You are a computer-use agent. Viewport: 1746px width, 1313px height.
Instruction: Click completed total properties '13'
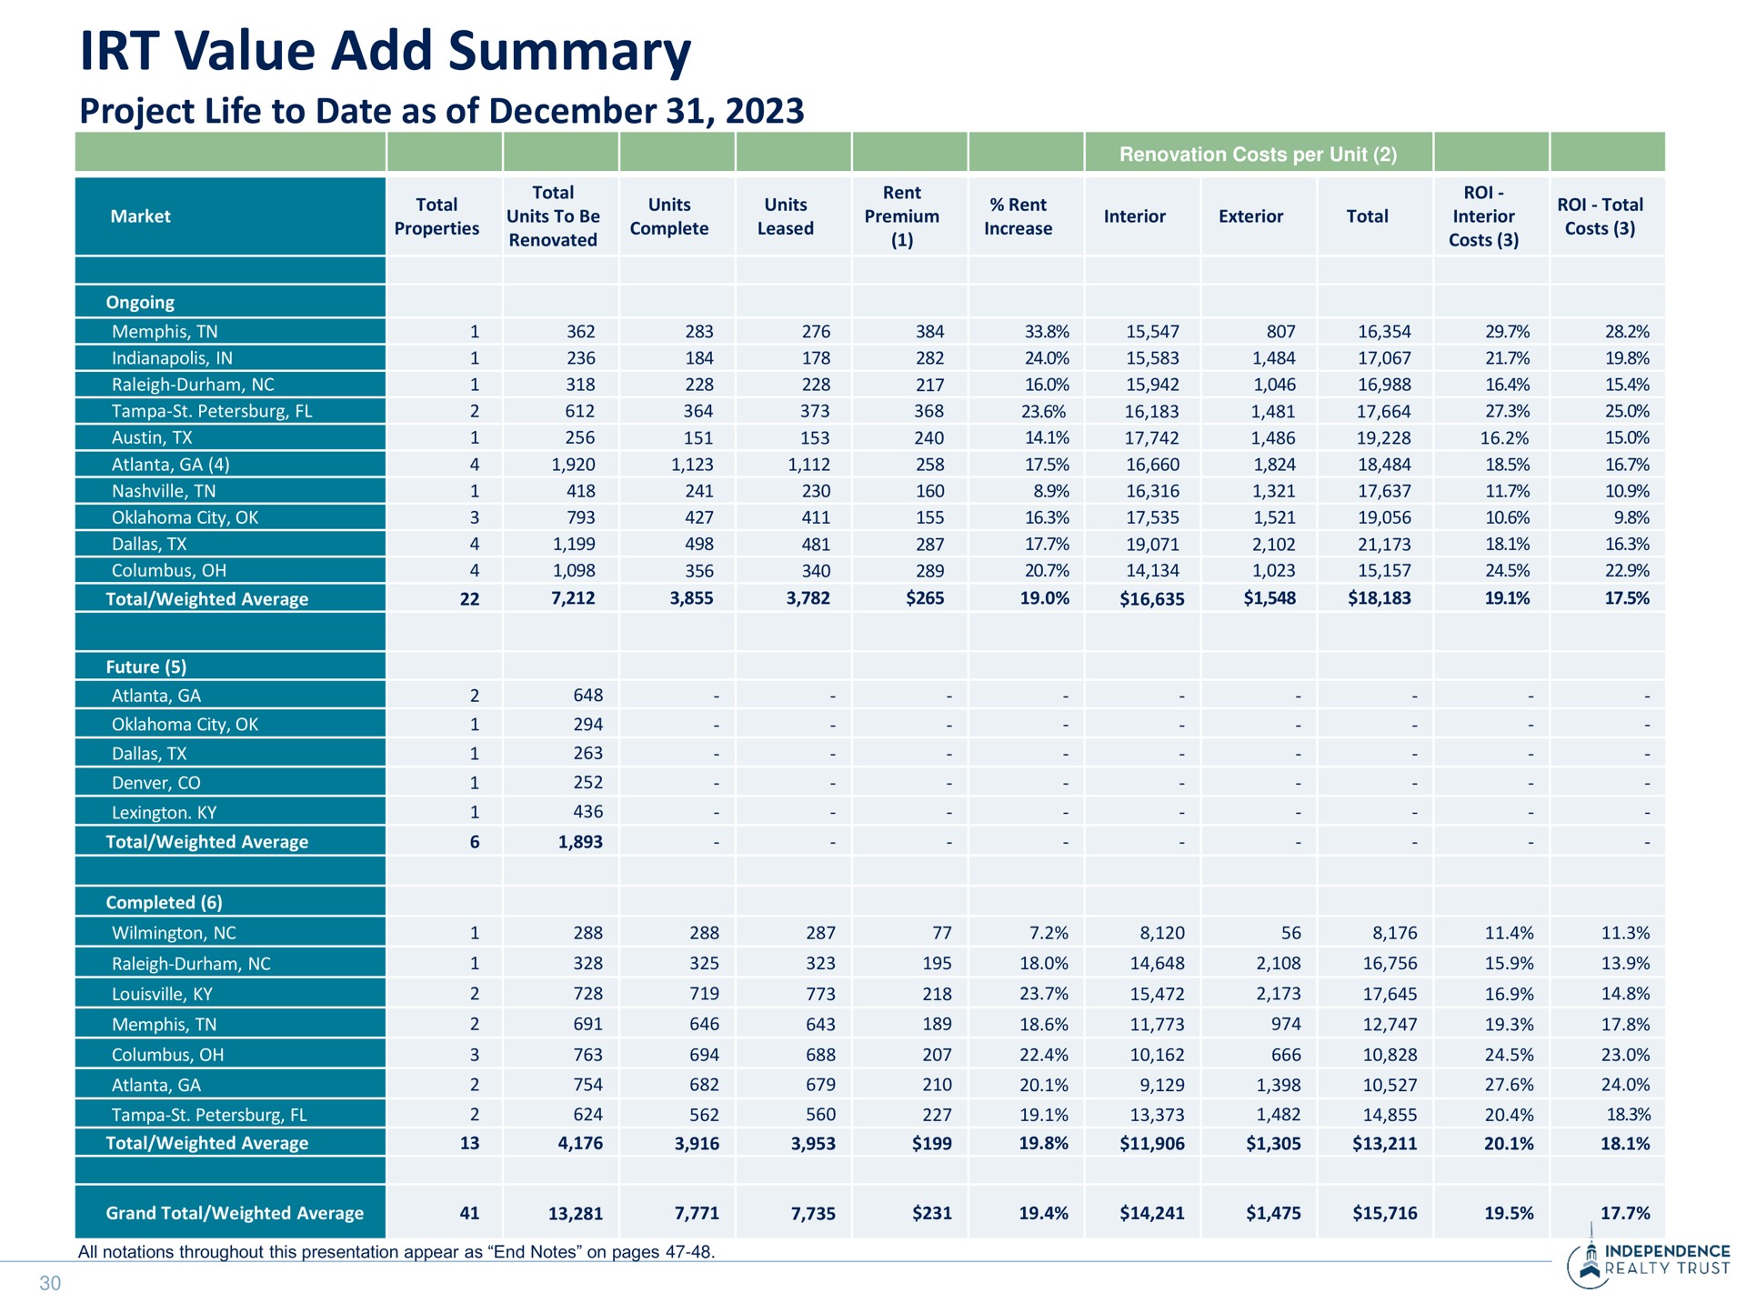469,1143
